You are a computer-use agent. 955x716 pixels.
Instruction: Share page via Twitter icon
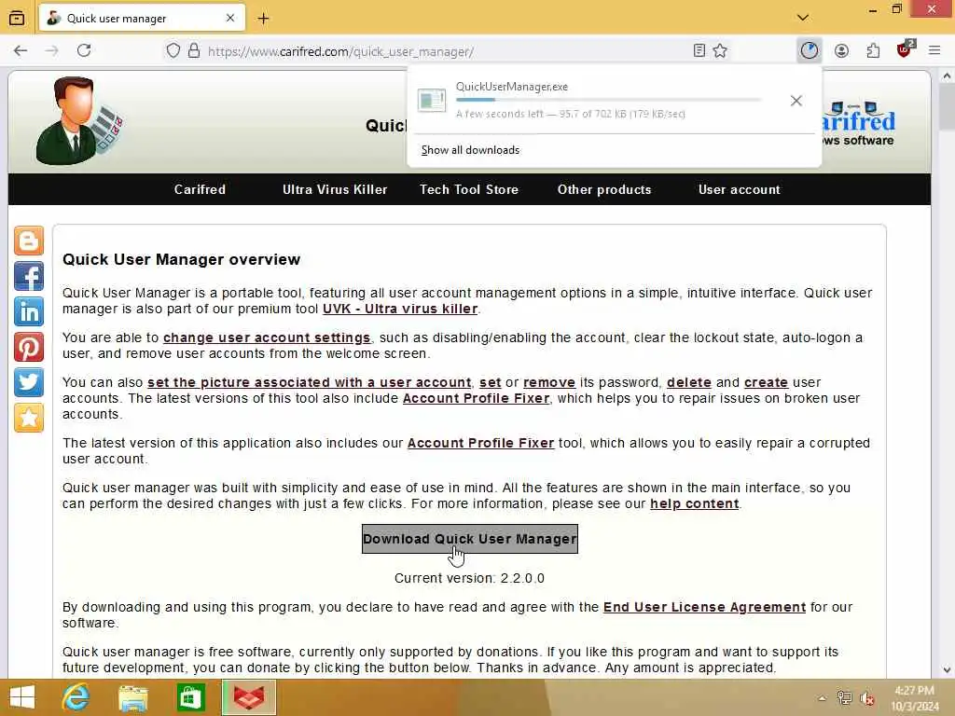[x=29, y=382]
